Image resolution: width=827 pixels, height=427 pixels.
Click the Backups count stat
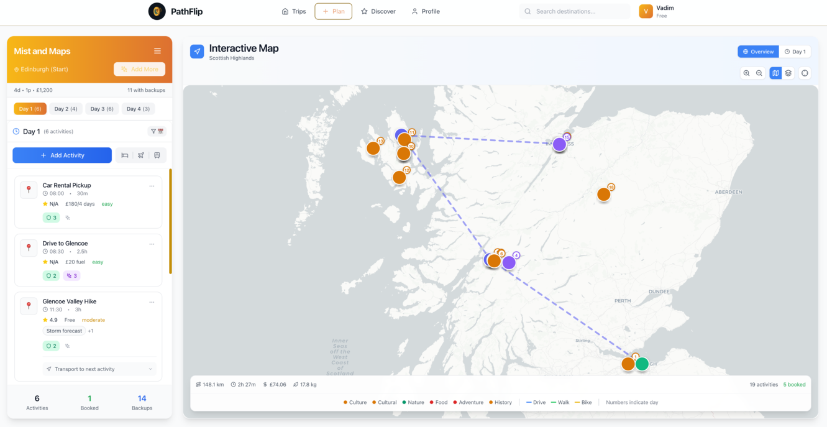point(142,402)
